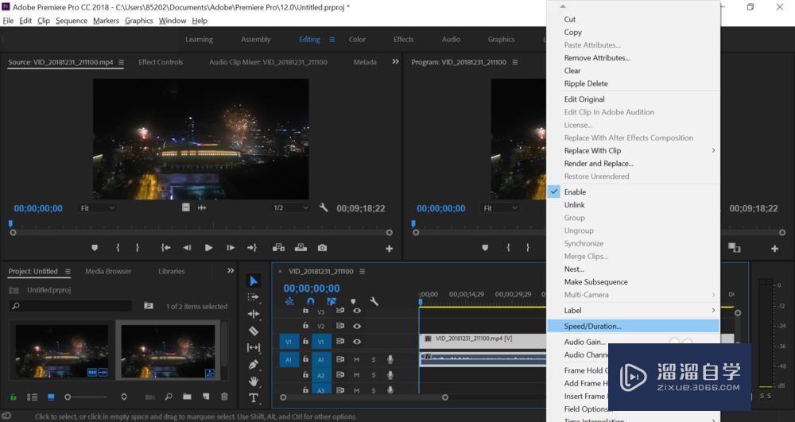795x422 pixels.
Task: Open Program monitor Fit zoom dropdown
Action: 500,207
